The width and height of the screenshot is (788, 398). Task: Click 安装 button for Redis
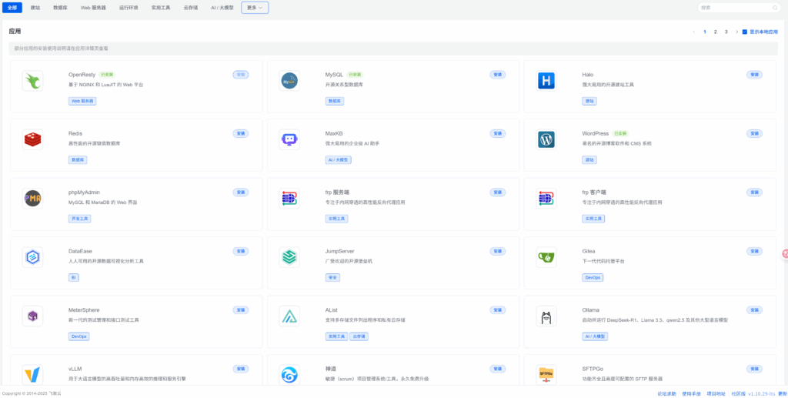coord(241,133)
